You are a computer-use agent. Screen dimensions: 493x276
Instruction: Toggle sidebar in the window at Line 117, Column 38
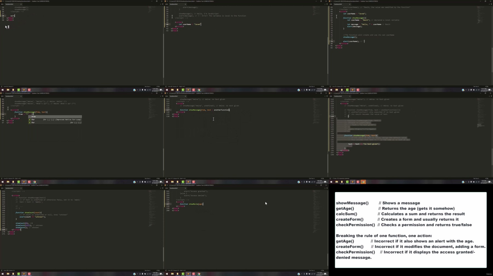pos(166,179)
